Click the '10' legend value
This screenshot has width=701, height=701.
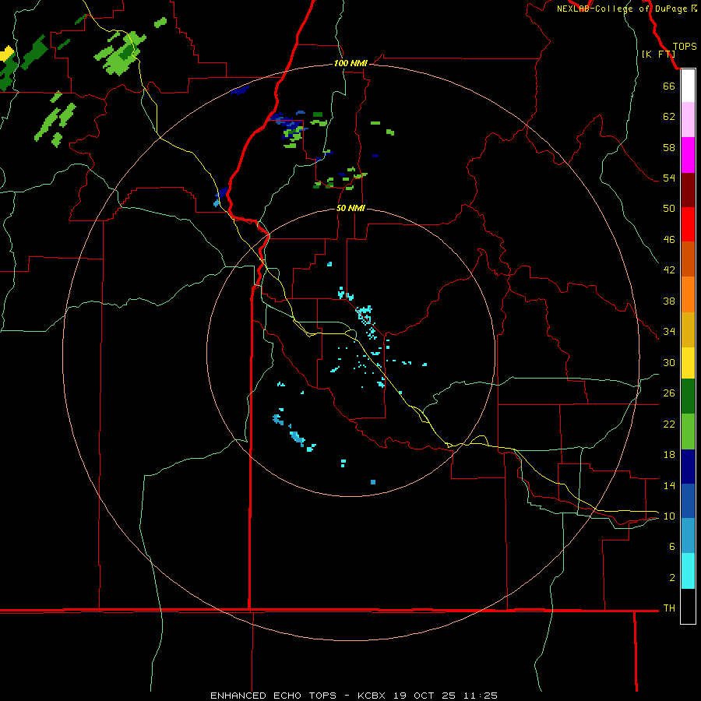click(669, 516)
